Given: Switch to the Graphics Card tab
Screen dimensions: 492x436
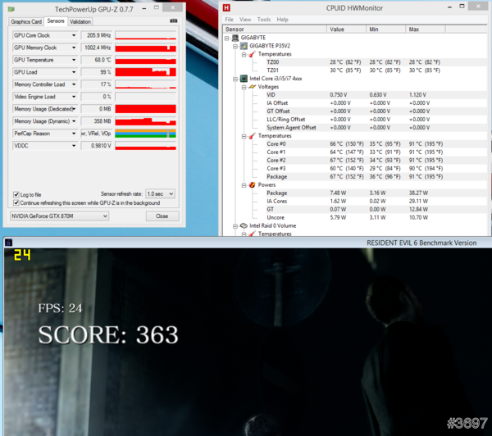Looking at the screenshot, I should tap(26, 21).
